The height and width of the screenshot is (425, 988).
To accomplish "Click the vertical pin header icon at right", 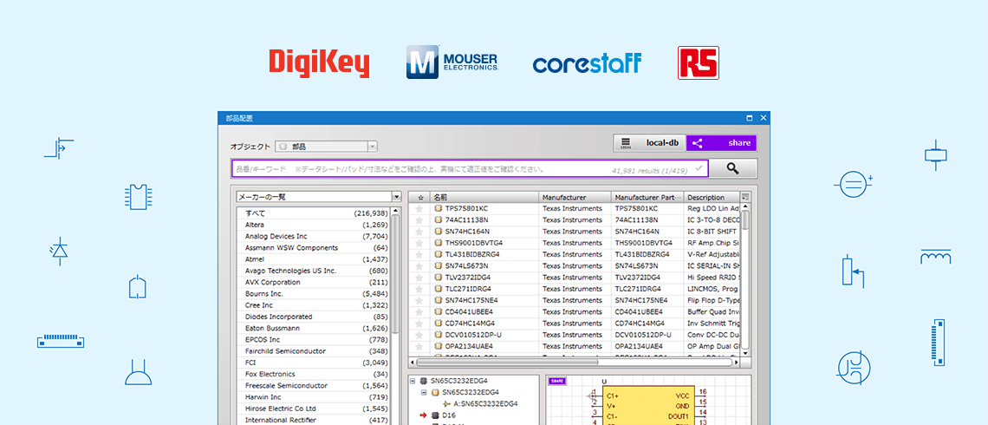I will [939, 343].
